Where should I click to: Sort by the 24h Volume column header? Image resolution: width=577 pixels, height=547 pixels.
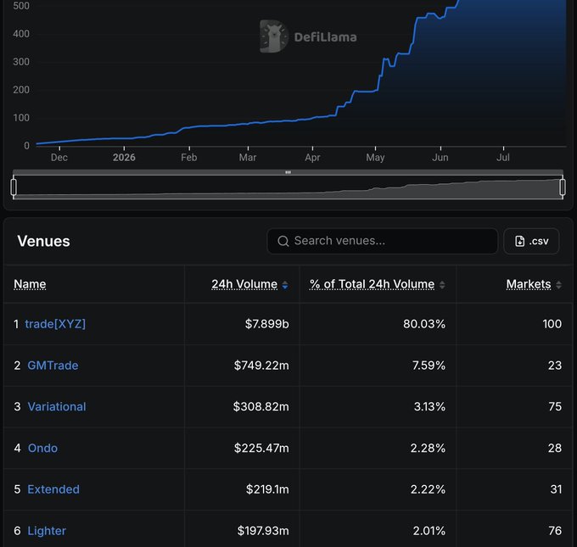click(244, 284)
